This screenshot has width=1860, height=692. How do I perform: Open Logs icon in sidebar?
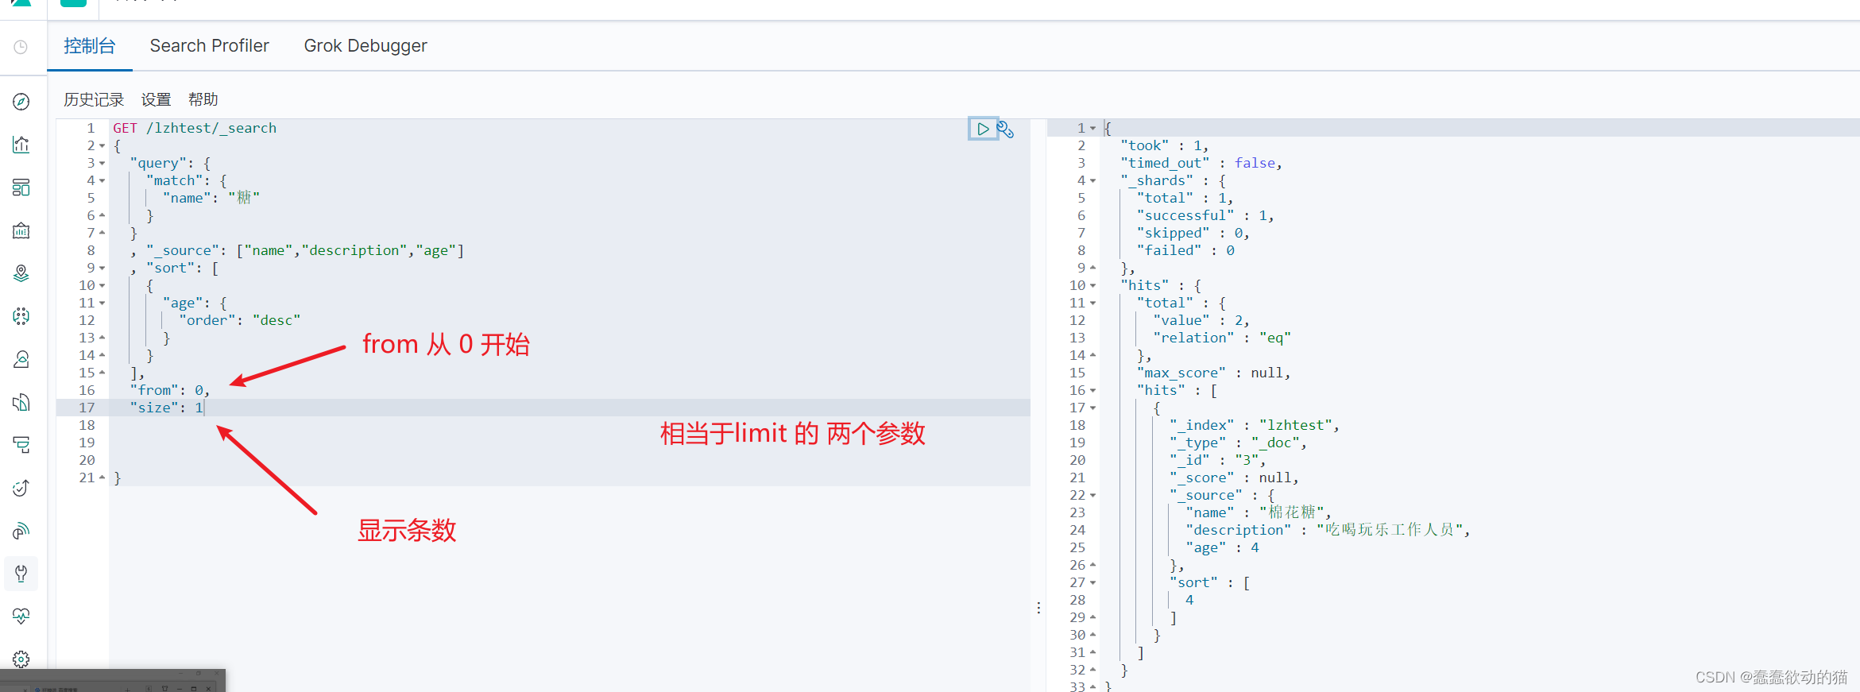[x=21, y=402]
